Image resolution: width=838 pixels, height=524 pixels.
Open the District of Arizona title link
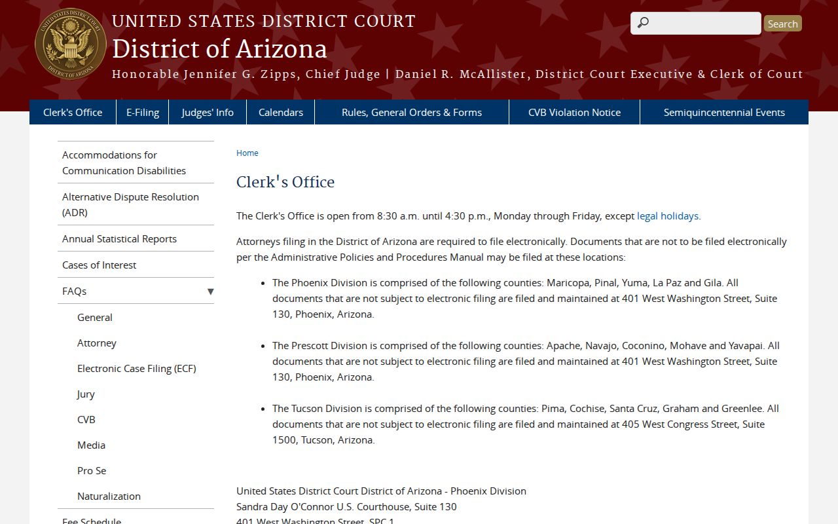tap(219, 49)
